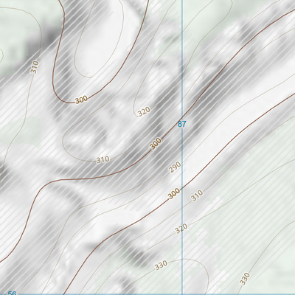Click the blue grid label 56
The image size is (295, 295).
pyautogui.click(x=12, y=293)
